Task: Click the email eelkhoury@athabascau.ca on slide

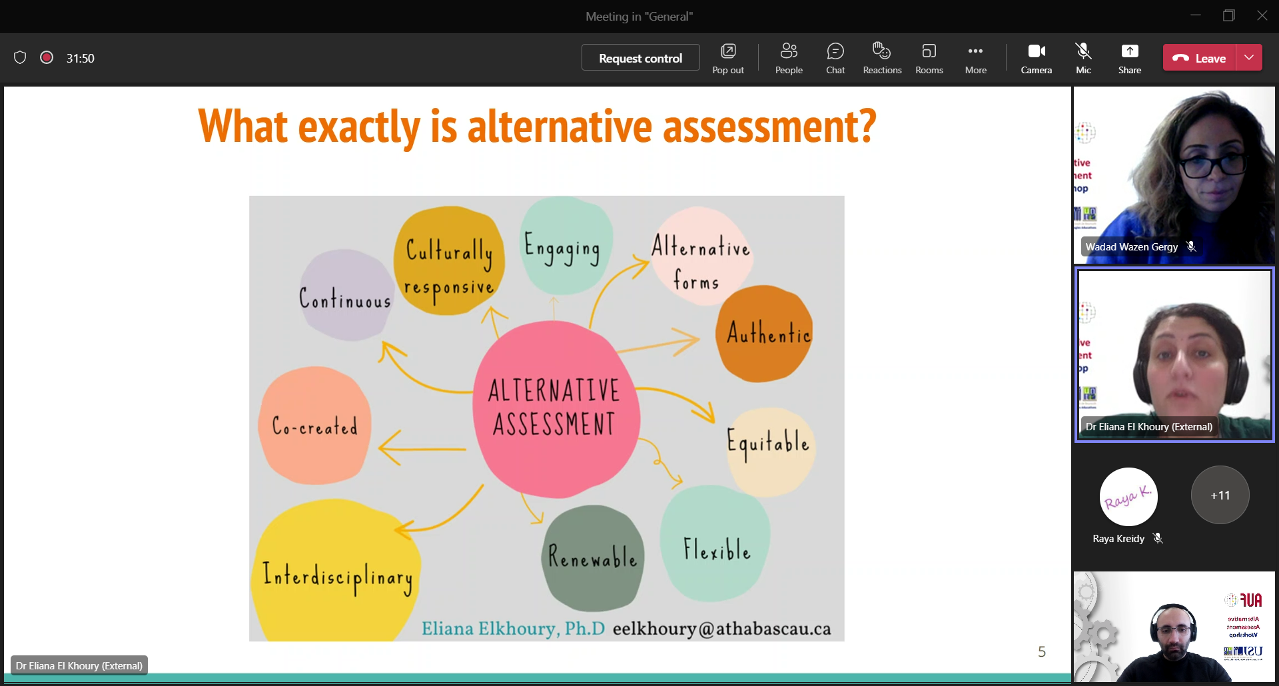Action: [x=721, y=629]
